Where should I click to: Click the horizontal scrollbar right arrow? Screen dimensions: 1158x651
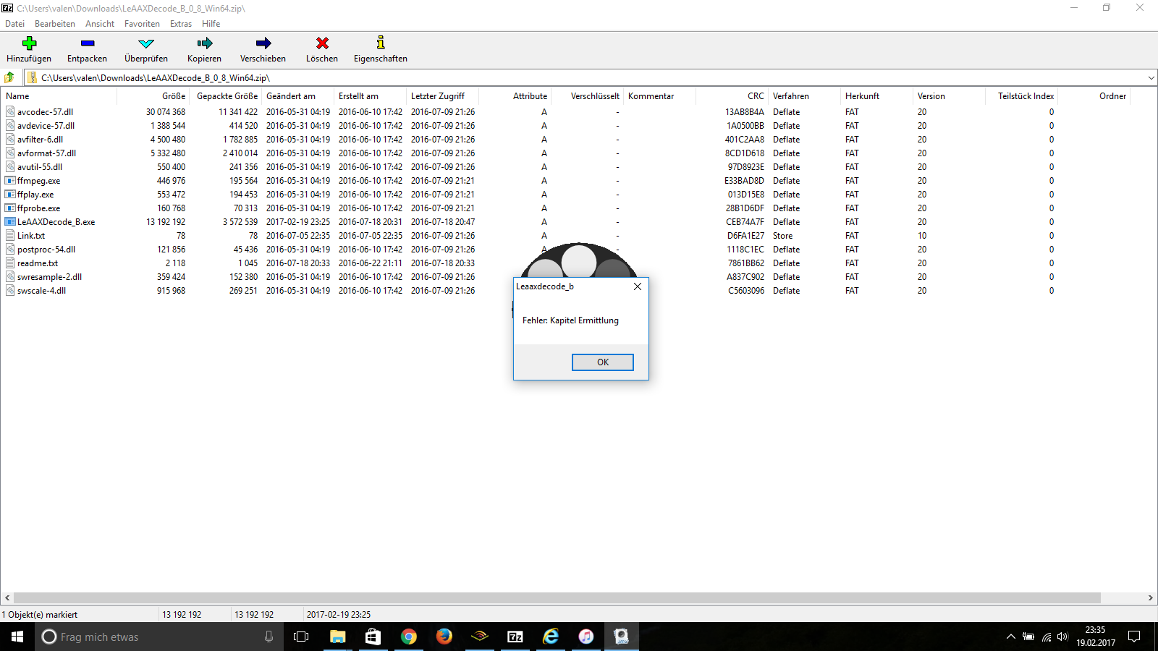[1150, 598]
